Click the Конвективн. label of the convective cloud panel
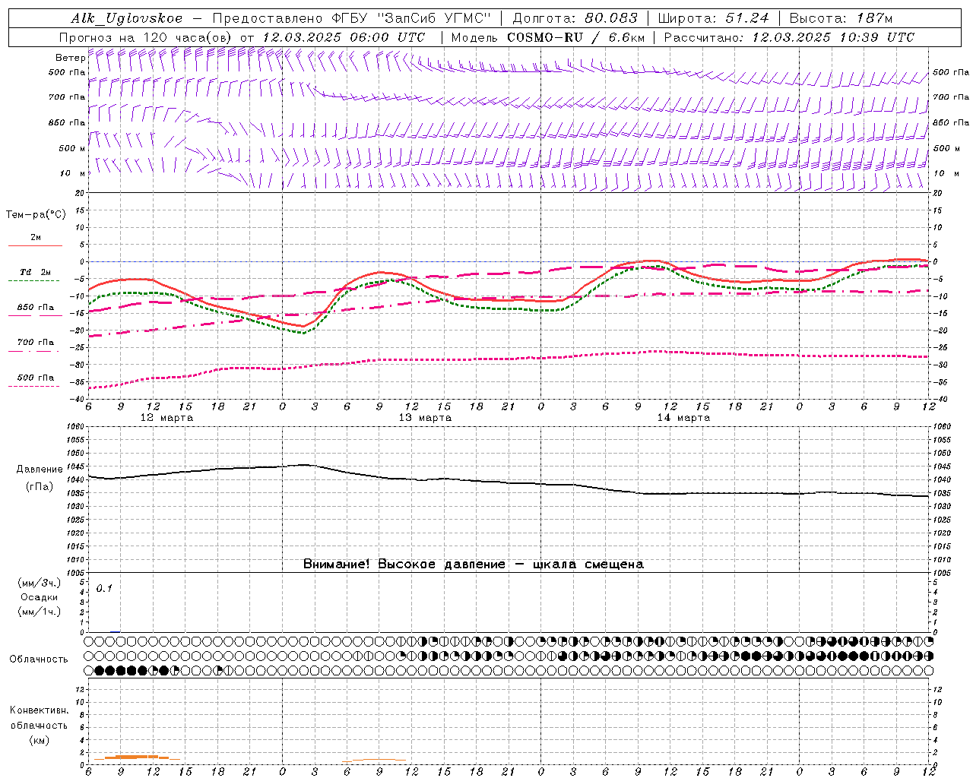The width and height of the screenshot is (973, 778). click(39, 710)
